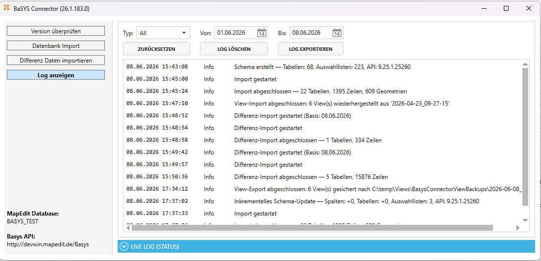Click the horizontal log scrollbar thumb
The width and height of the screenshot is (541, 261).
click(x=312, y=228)
